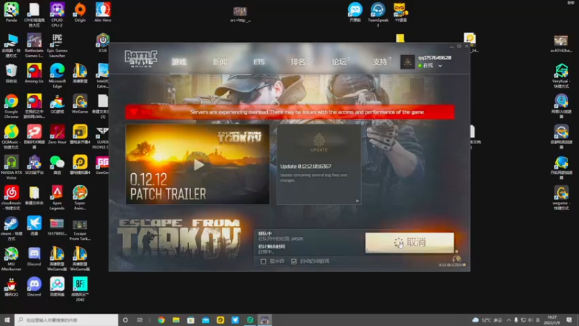Open the Origin desktop icon
This screenshot has width=579, height=326.
point(80,12)
